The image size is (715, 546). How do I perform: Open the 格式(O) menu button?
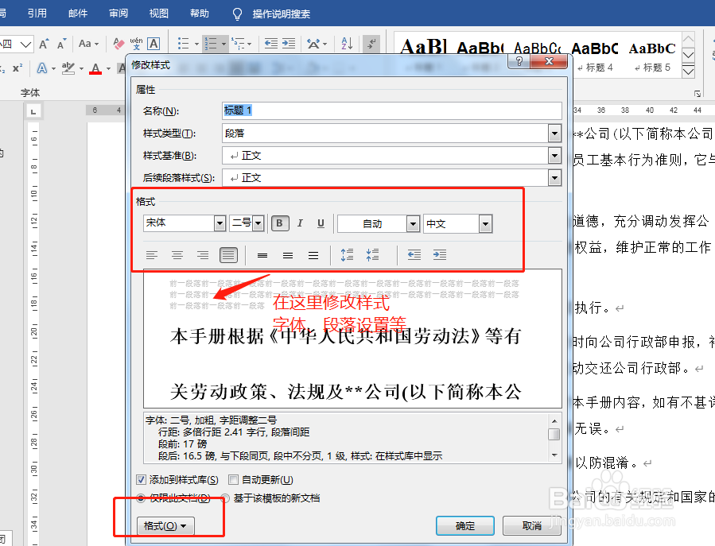(165, 526)
